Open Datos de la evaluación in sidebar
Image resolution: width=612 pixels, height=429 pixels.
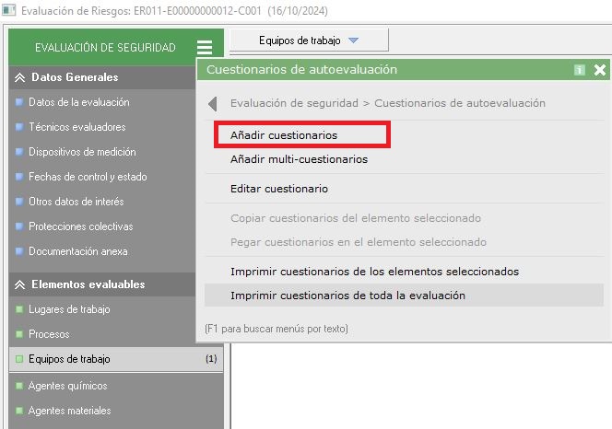[x=78, y=102]
